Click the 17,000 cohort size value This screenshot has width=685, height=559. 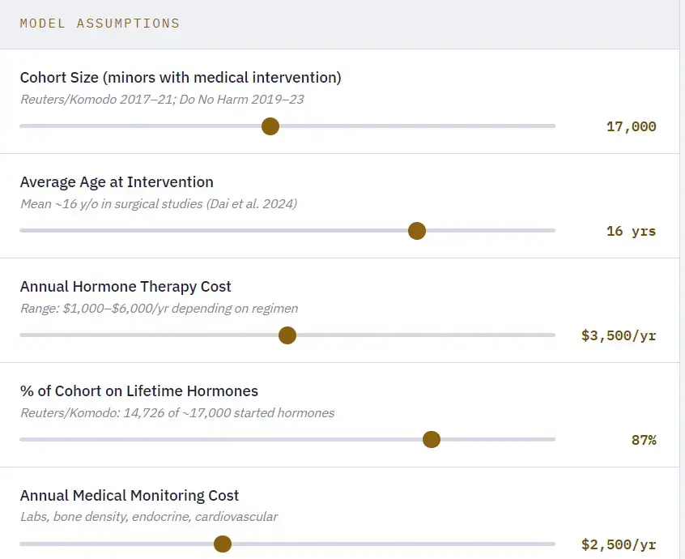631,126
